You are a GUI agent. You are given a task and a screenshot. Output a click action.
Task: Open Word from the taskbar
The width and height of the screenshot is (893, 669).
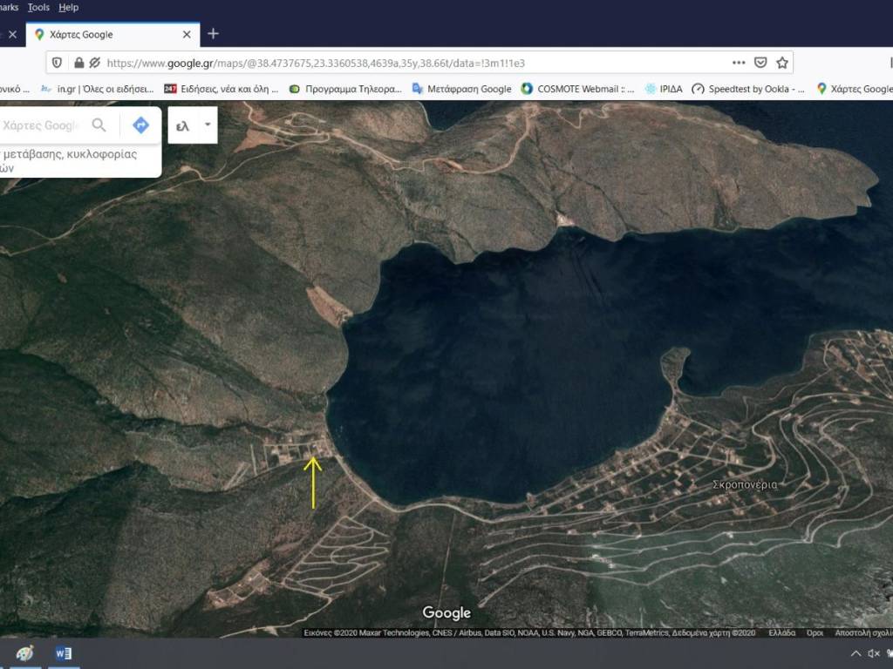point(63,653)
